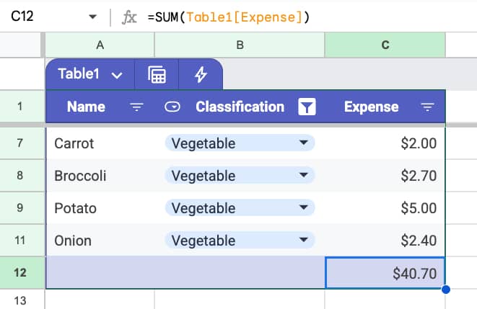Expand the Table1 name dropdown chevron
Image resolution: width=477 pixels, height=309 pixels.
(x=118, y=74)
